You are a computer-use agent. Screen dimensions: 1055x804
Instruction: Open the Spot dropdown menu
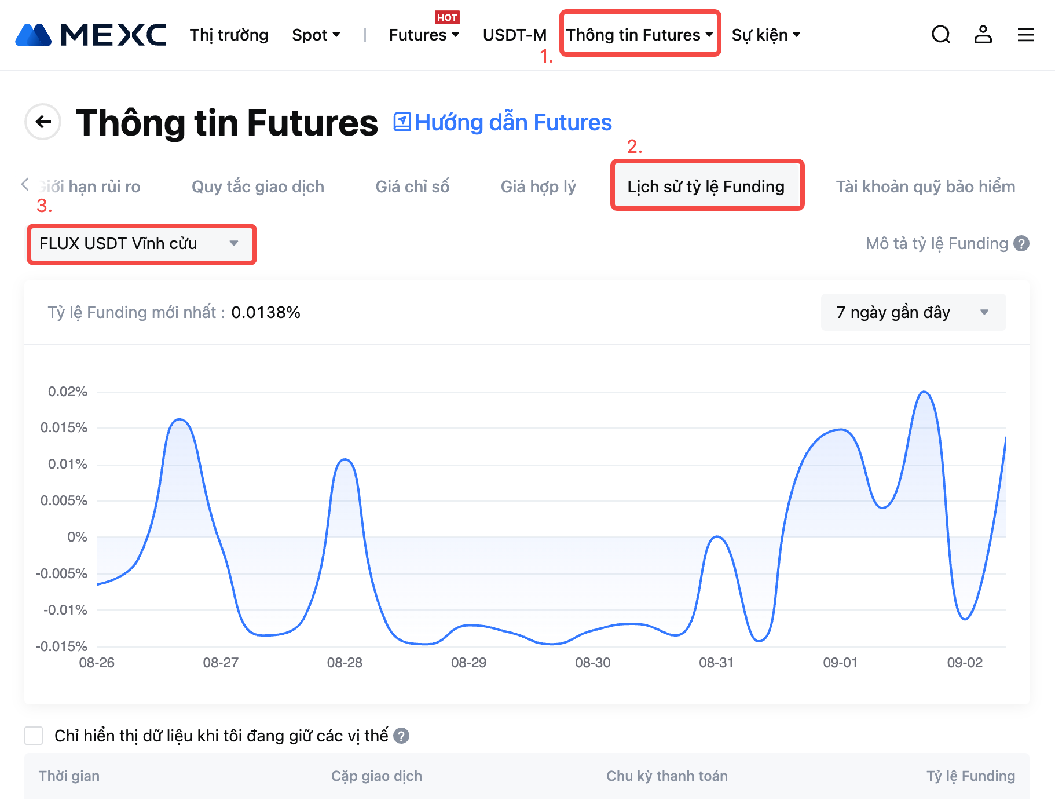coord(316,35)
